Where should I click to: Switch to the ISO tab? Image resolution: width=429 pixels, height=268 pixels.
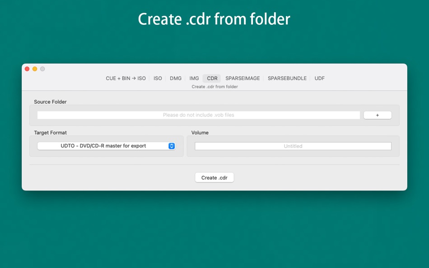click(158, 79)
